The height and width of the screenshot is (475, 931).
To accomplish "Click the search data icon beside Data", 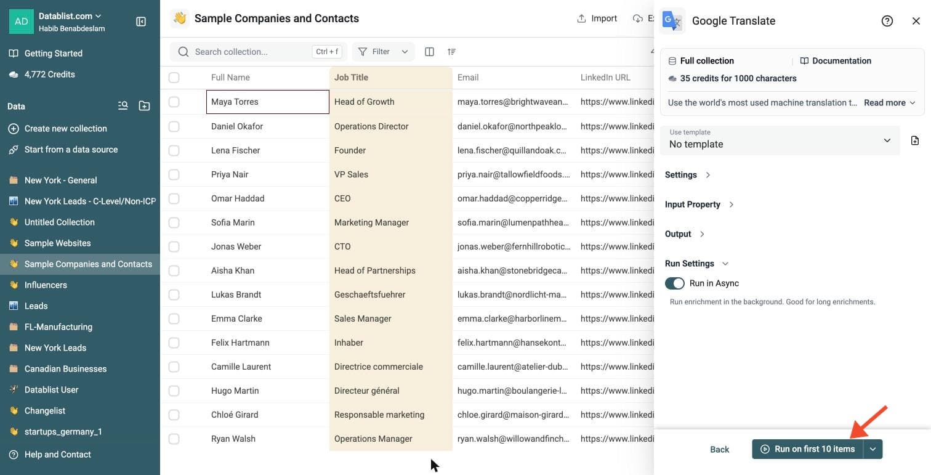I will (x=123, y=106).
